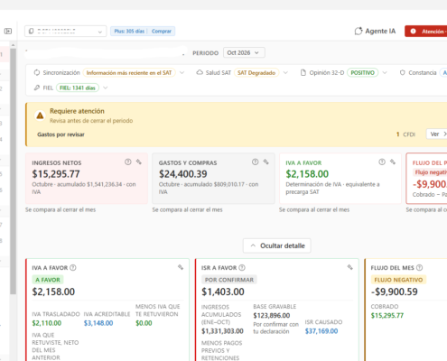Open the company selector dropdown
Image resolution: width=447 pixels, height=361 pixels.
coord(66,32)
